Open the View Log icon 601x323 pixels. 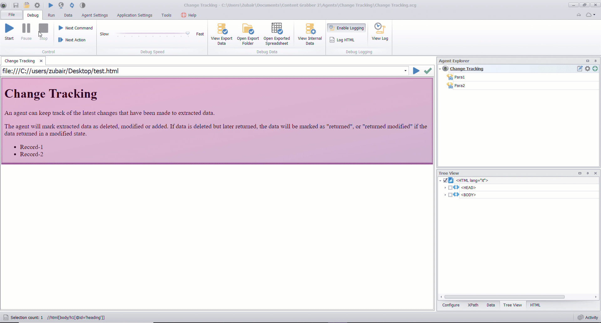(379, 28)
